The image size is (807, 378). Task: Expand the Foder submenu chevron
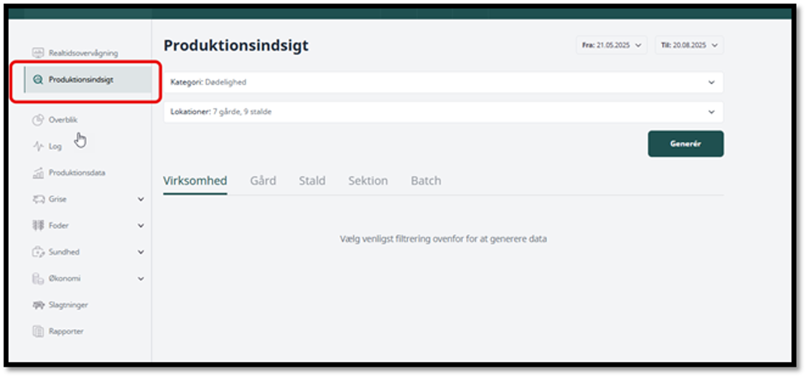141,226
